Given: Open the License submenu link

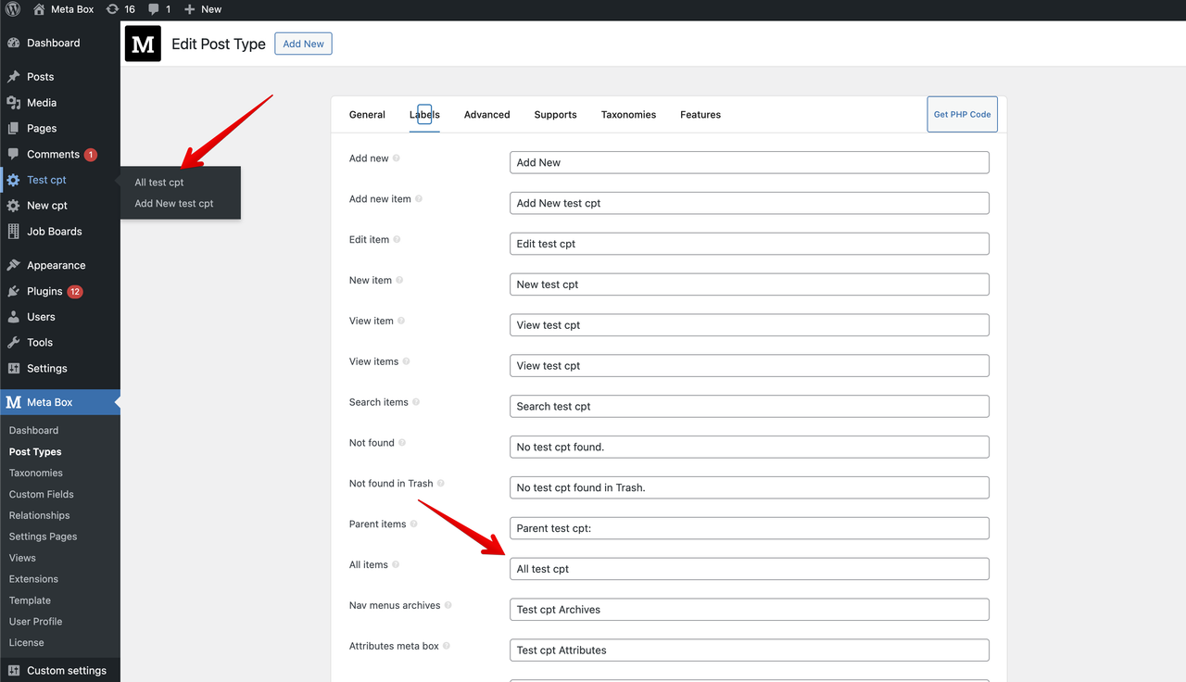Looking at the screenshot, I should pos(27,643).
